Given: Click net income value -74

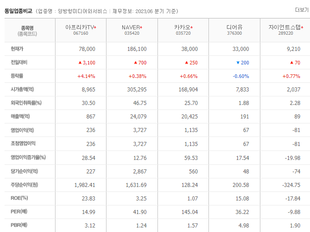Looking at the screenshot, I should (x=296, y=172).
